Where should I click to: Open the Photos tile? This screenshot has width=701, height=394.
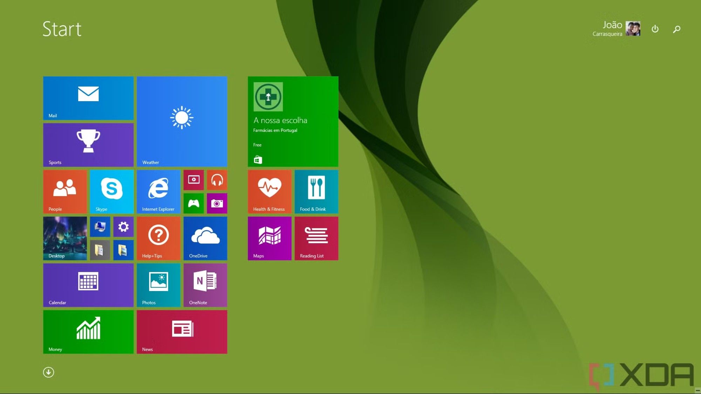coord(158,285)
